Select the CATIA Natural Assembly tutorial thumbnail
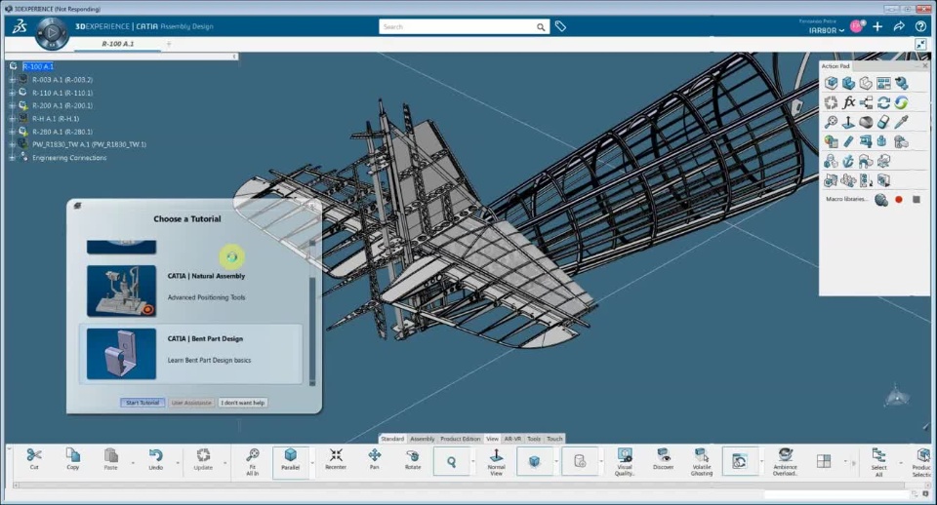The width and height of the screenshot is (937, 505). tap(121, 291)
